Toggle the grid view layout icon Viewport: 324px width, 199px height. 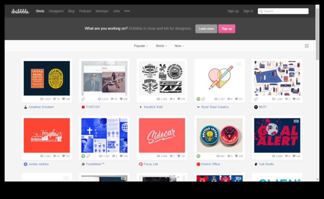tap(306, 46)
